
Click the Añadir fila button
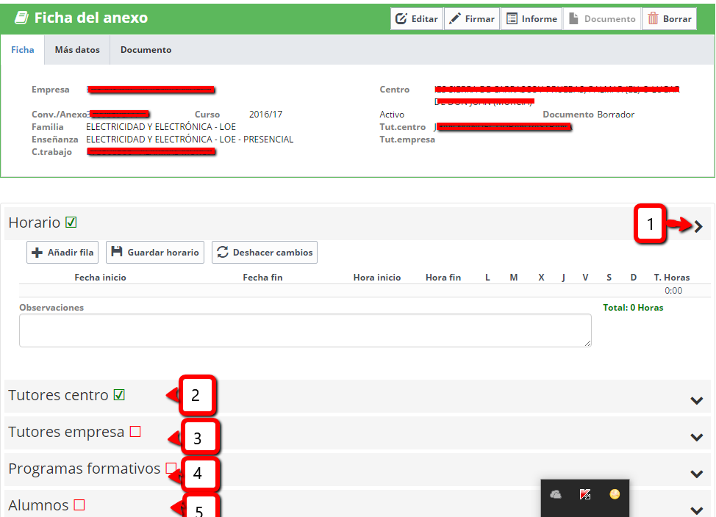62,252
